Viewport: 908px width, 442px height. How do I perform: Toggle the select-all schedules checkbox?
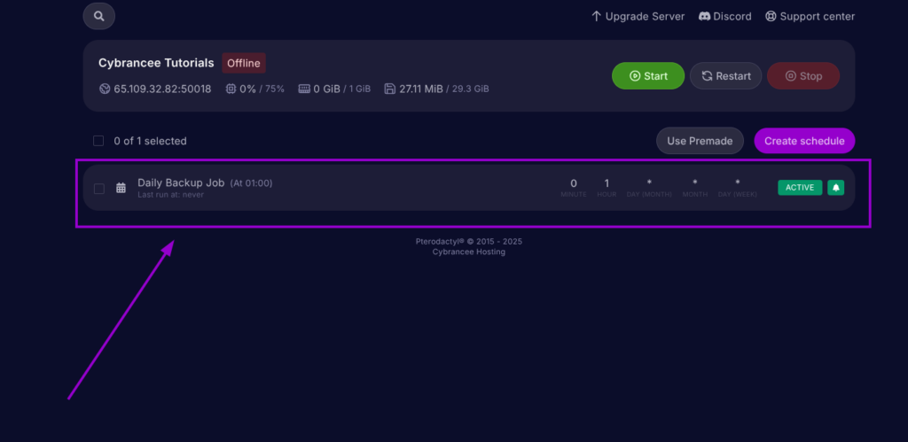98,141
